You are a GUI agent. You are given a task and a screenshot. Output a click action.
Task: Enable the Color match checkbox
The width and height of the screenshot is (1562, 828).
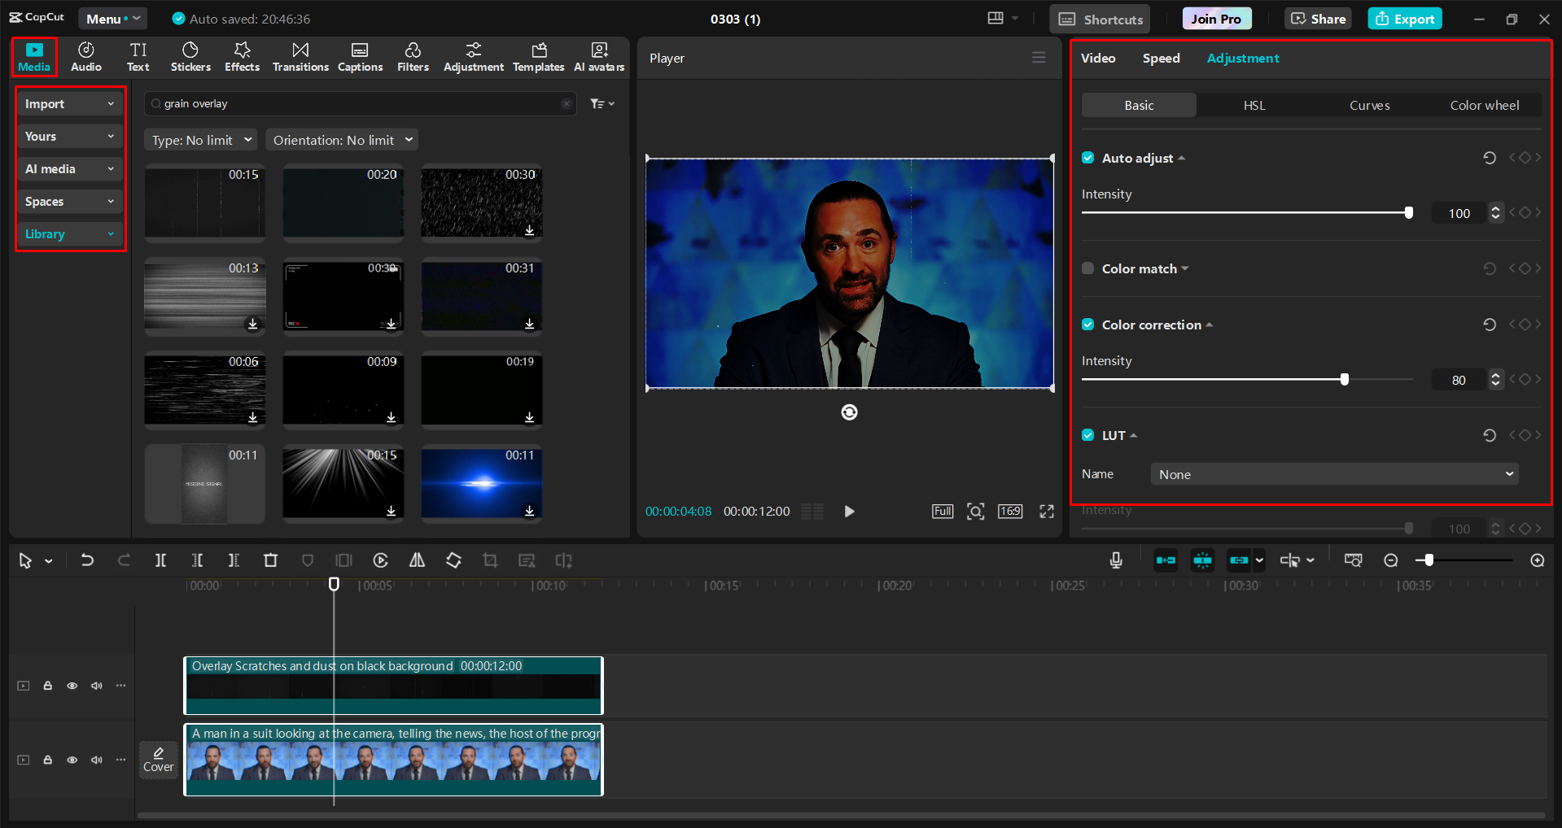point(1087,268)
